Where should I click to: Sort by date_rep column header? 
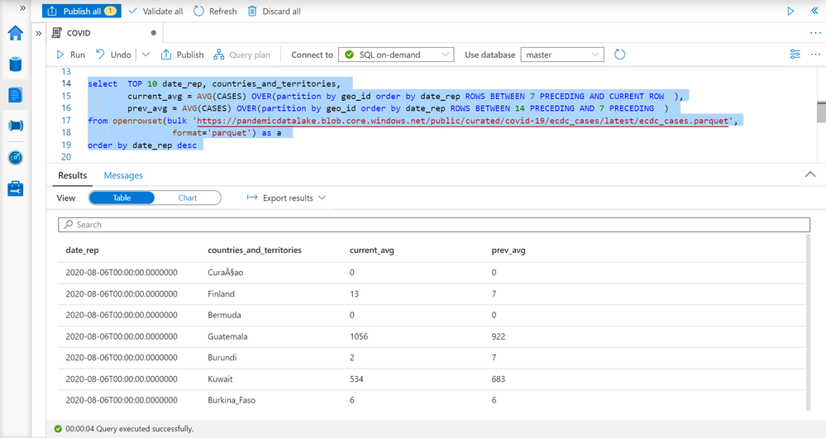pos(82,250)
